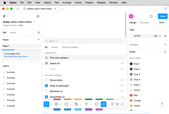The height and width of the screenshot is (114, 169).
Task: Expand the Text tool options arrow
Action: pos(91,104)
